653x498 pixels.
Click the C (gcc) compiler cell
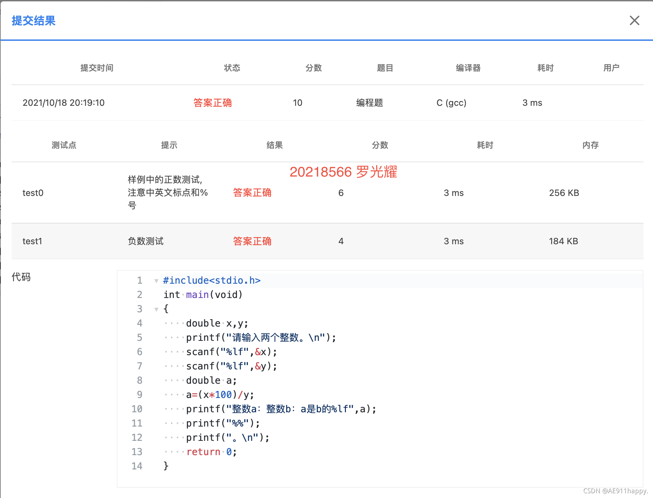(x=451, y=103)
